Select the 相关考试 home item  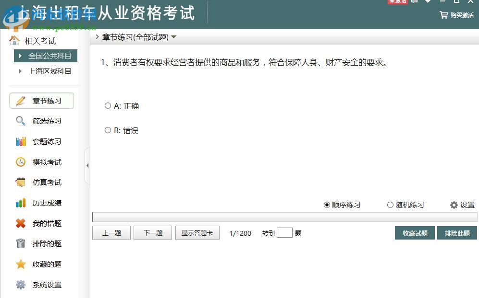(39, 41)
